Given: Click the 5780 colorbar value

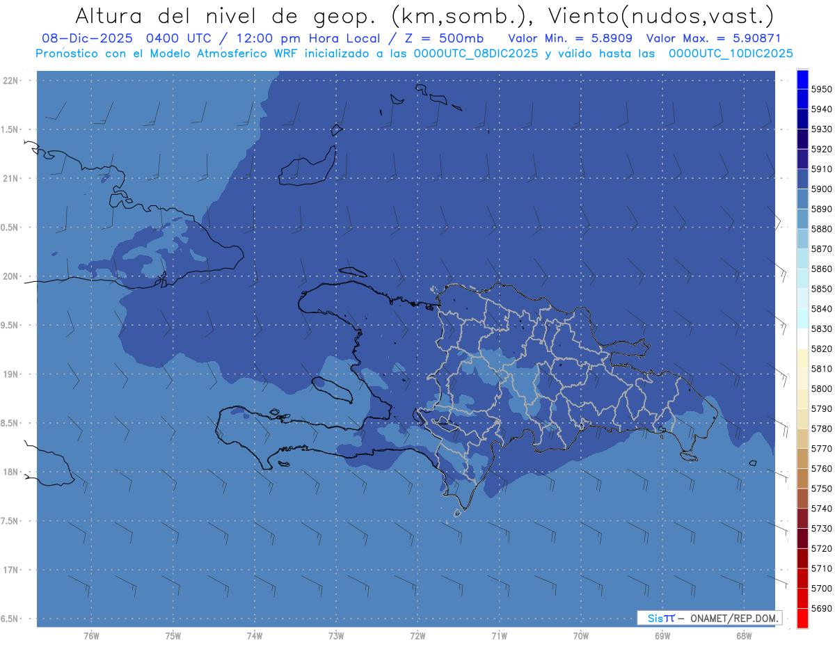Looking at the screenshot, I should [822, 429].
